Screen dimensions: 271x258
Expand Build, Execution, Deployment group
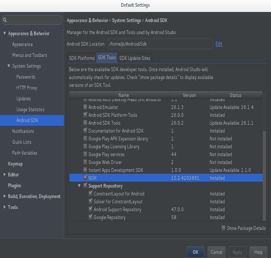pyautogui.click(x=4, y=196)
